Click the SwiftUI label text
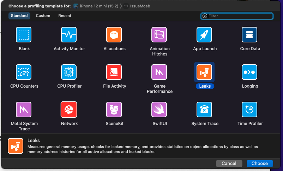The image size is (283, 171). [x=160, y=123]
